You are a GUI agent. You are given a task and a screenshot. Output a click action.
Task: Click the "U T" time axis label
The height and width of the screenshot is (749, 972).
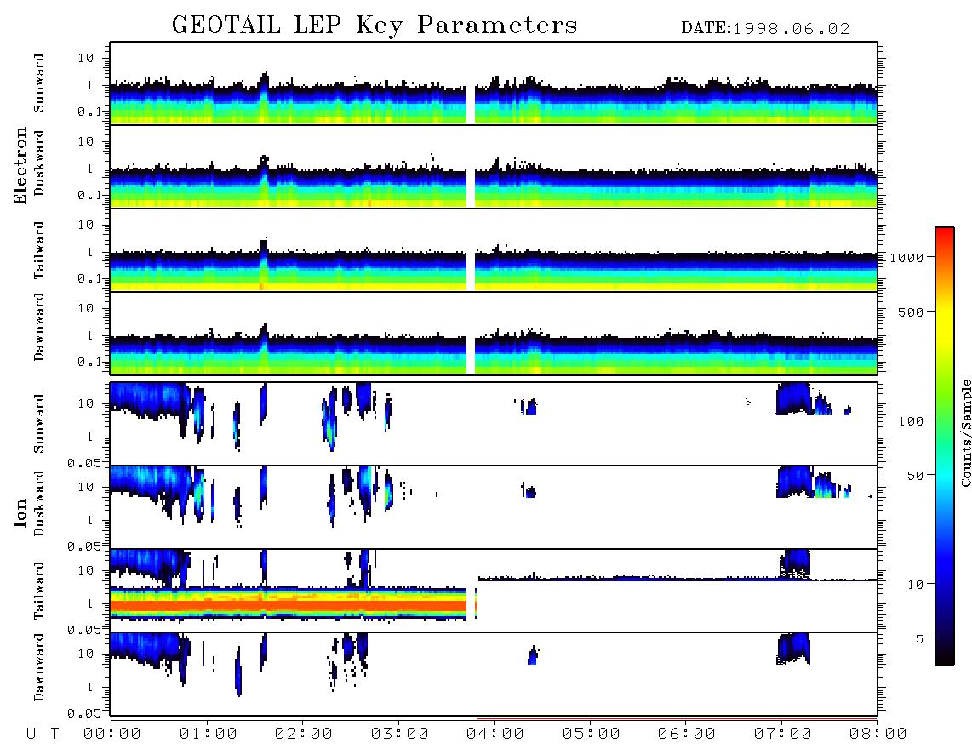click(43, 734)
